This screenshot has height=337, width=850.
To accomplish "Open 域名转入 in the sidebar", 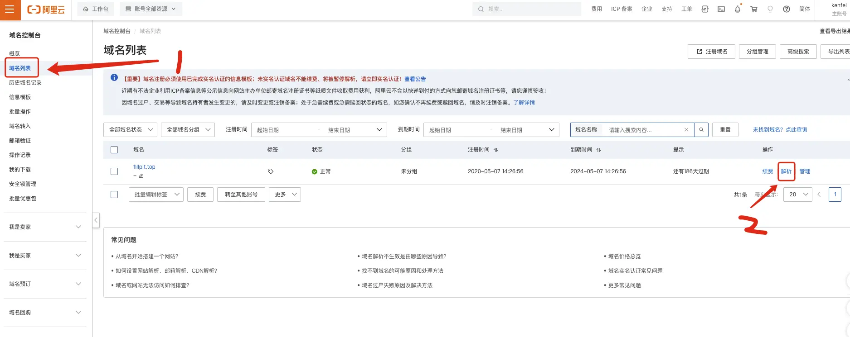I will pos(20,126).
